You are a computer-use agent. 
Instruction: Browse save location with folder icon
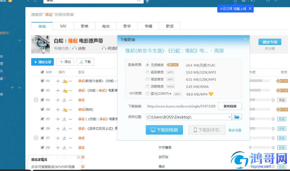pyautogui.click(x=237, y=117)
